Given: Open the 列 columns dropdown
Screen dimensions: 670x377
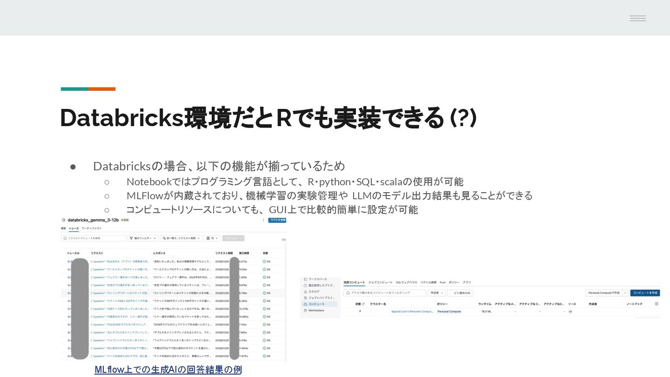Looking at the screenshot, I should [x=212, y=238].
